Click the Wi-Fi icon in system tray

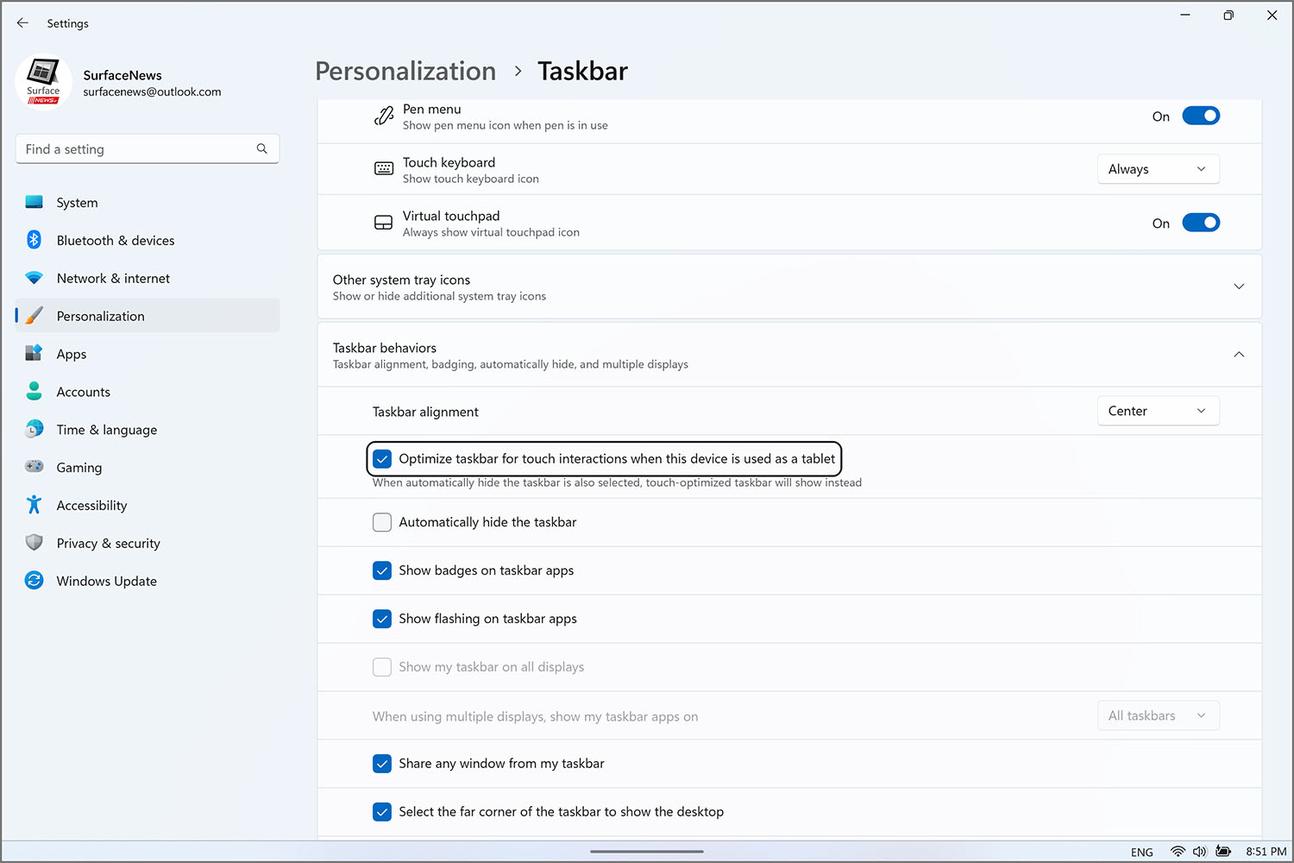[1178, 852]
